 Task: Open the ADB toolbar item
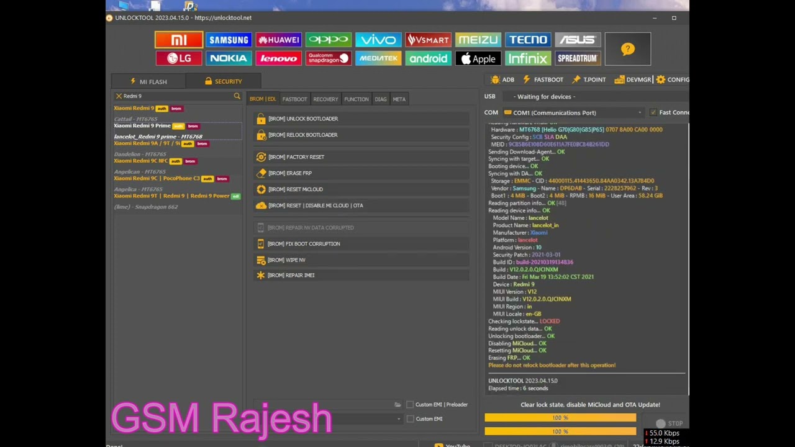pos(502,79)
